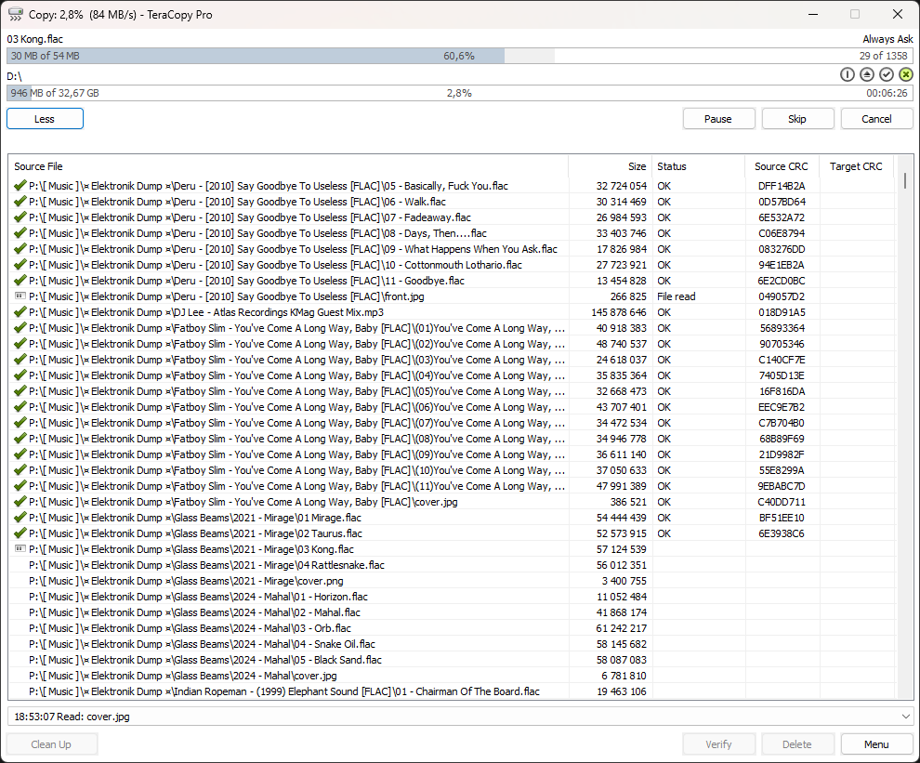The height and width of the screenshot is (763, 920).
Task: Click green check icon on Fatboy Slim (08) row
Action: click(20, 439)
